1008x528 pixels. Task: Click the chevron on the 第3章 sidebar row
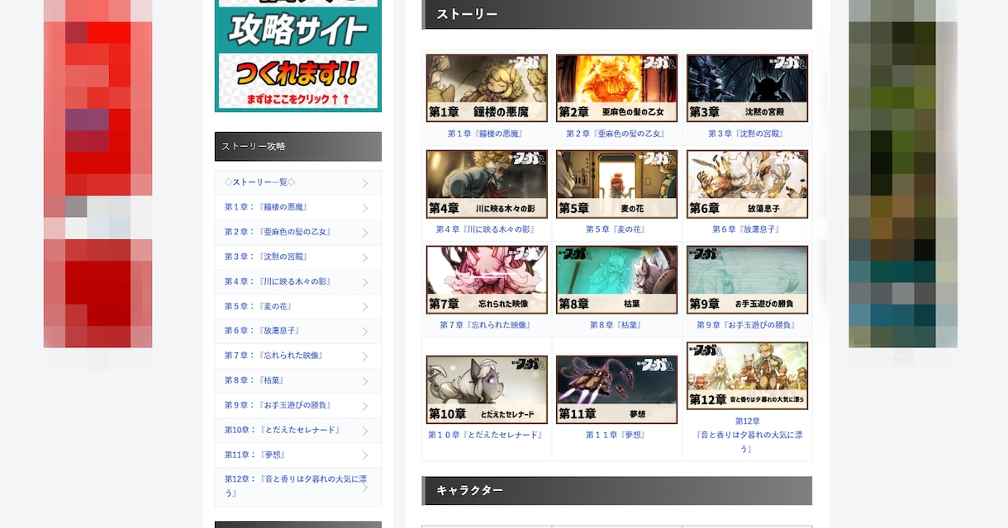pos(365,257)
